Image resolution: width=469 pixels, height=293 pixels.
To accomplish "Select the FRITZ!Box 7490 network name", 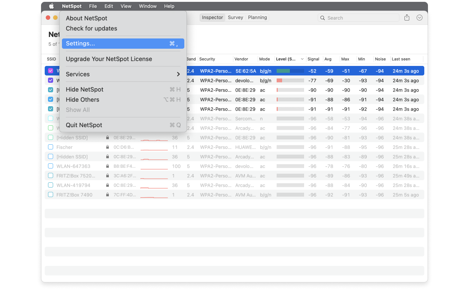I will (74, 195).
